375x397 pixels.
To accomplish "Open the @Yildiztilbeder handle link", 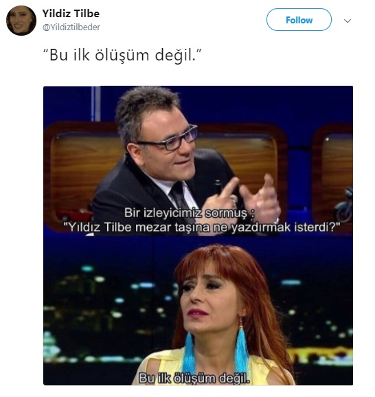I will tap(71, 27).
